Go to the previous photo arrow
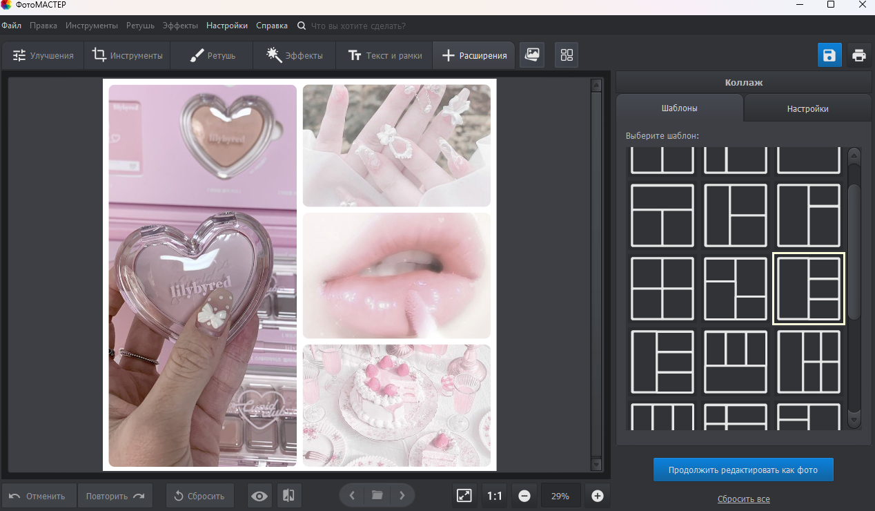The height and width of the screenshot is (511, 875). [352, 495]
